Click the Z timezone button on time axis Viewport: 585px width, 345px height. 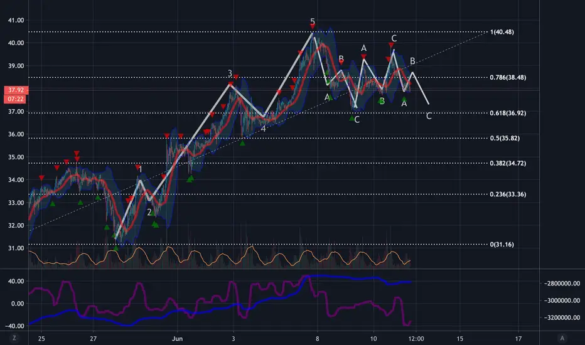coord(14,338)
